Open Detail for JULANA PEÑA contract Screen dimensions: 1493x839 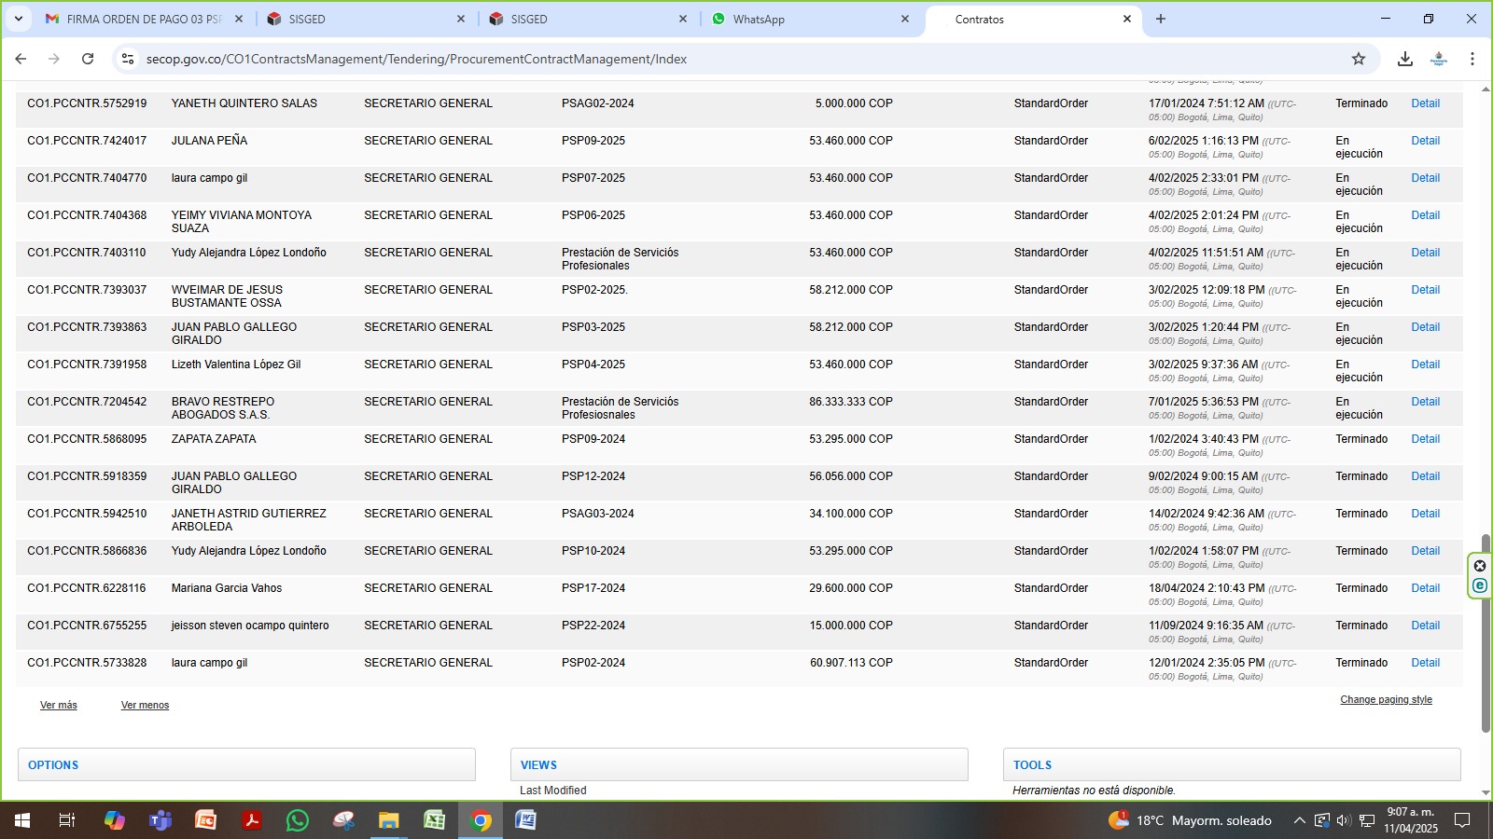1425,141
